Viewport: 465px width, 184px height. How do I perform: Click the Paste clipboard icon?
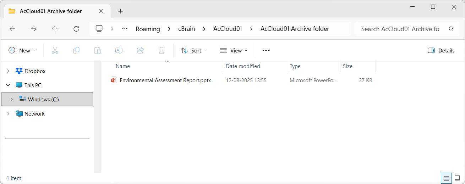pos(98,50)
